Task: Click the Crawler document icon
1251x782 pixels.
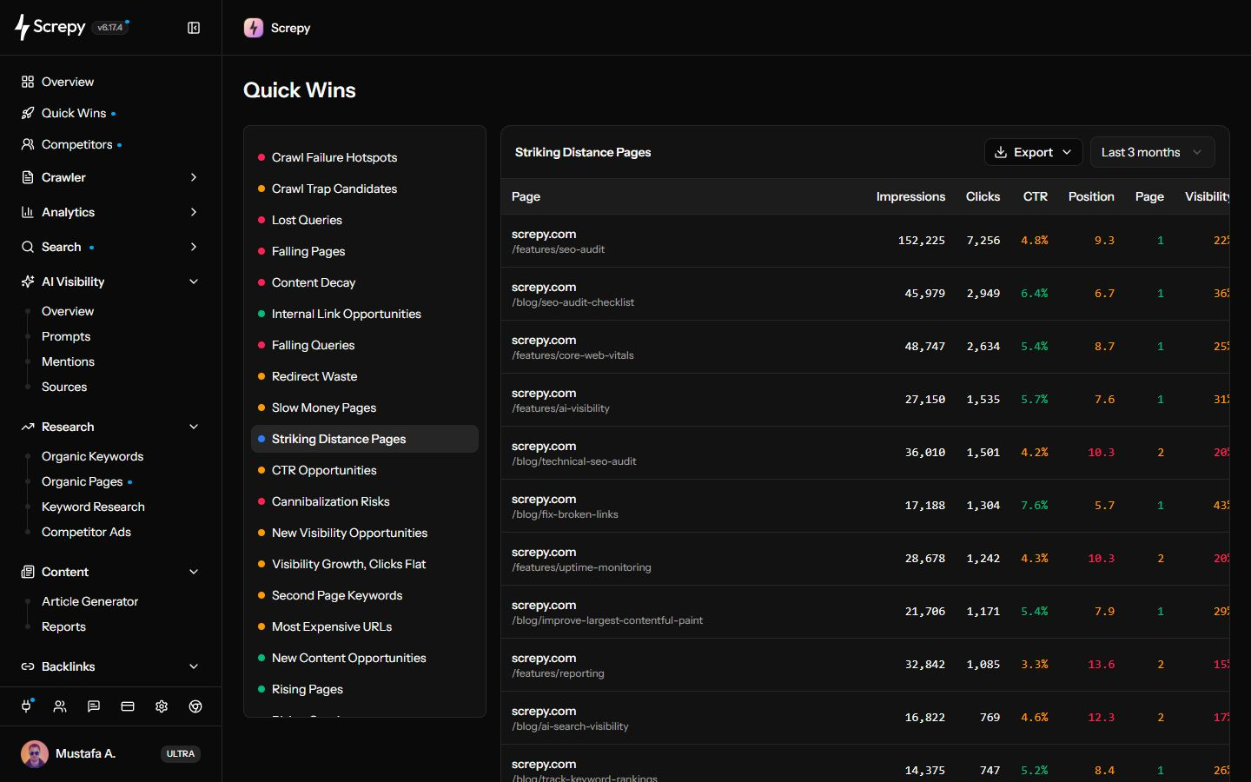Action: click(x=28, y=177)
